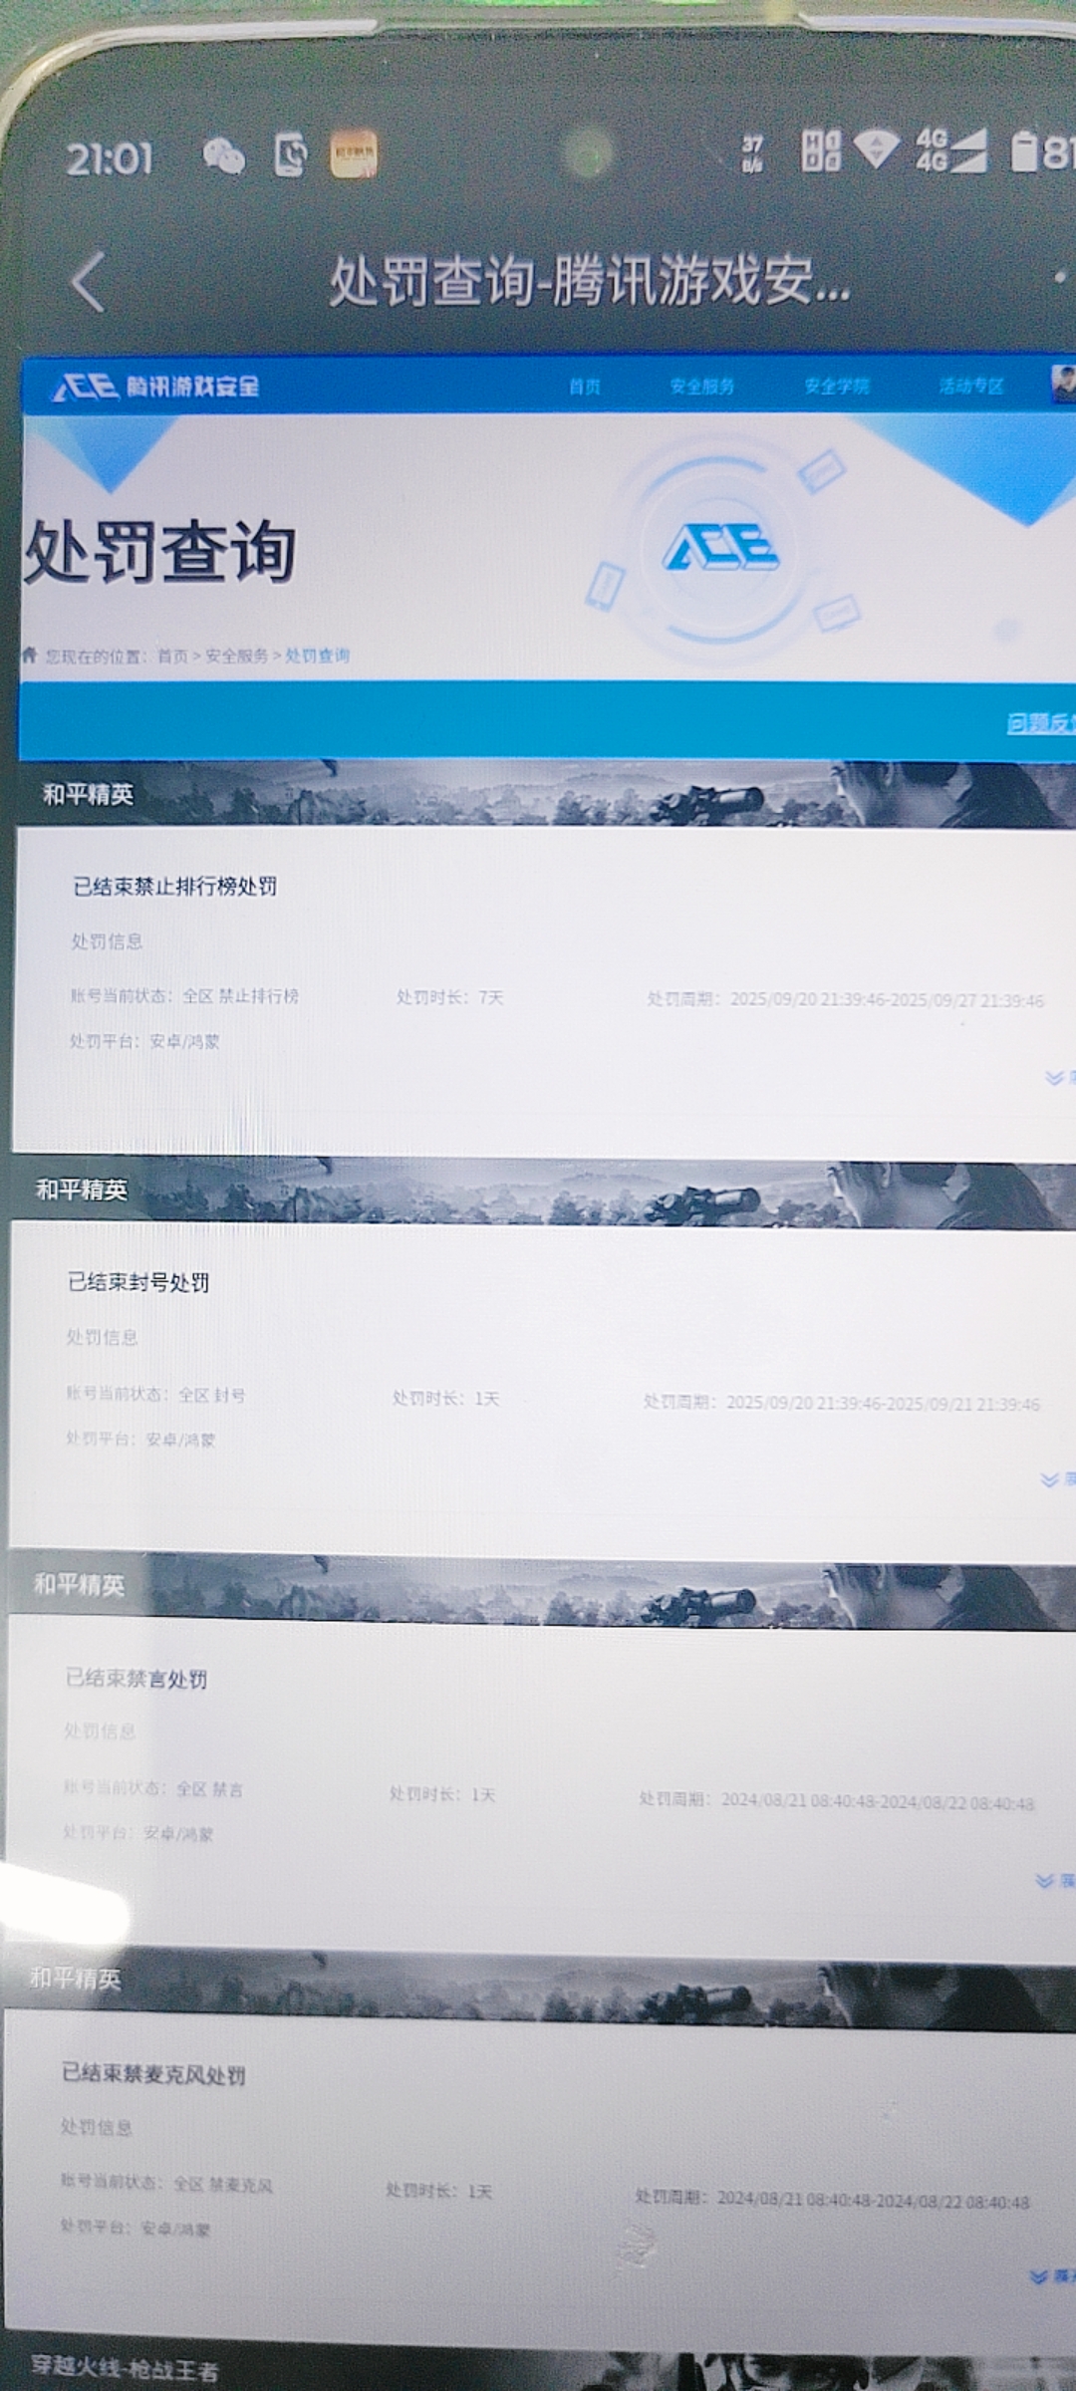Click the 问题反馈 link on blue bar
The image size is (1076, 2391).
pos(1041,723)
